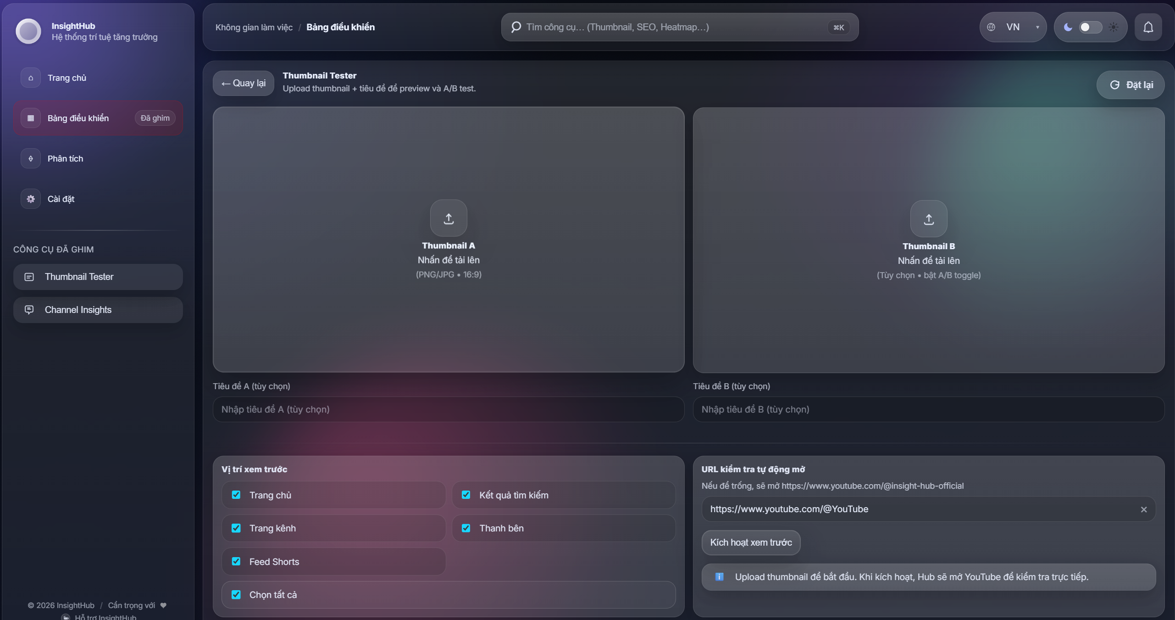This screenshot has height=620, width=1175.
Task: Click the InsightHub avatar logo
Action: pyautogui.click(x=28, y=31)
